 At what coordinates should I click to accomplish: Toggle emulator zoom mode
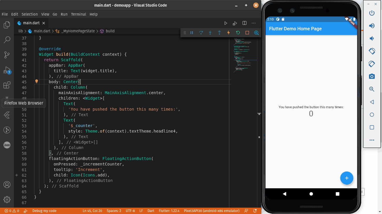pyautogui.click(x=372, y=89)
